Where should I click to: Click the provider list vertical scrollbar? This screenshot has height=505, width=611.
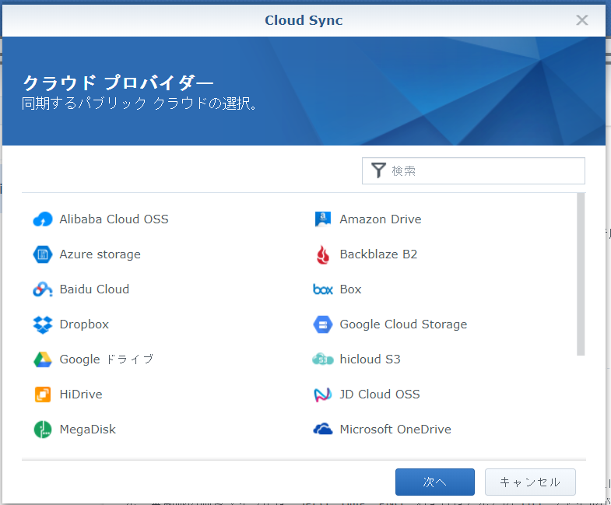pos(581,274)
